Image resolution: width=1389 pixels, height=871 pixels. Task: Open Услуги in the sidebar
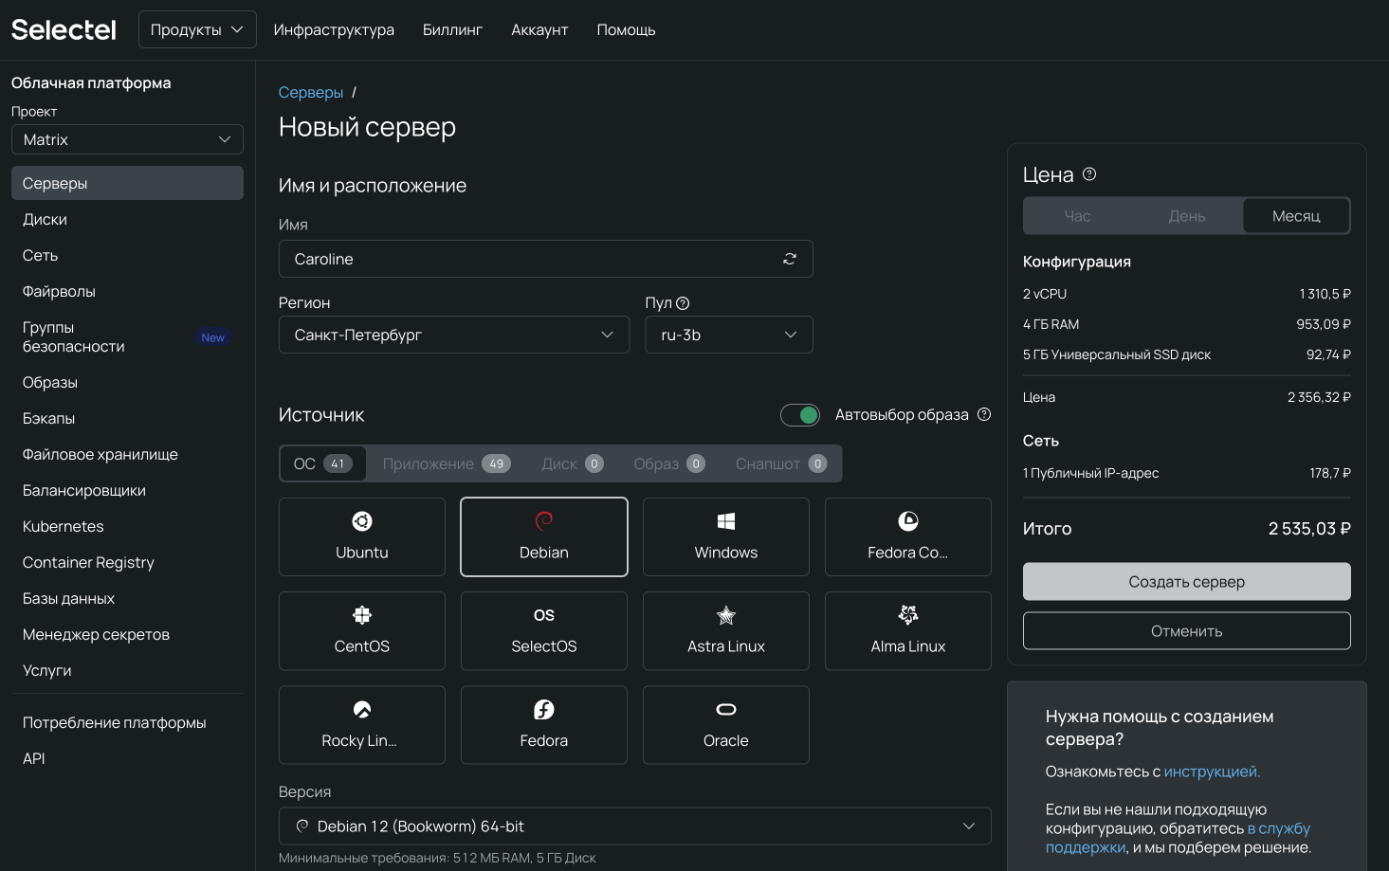[x=127, y=670]
